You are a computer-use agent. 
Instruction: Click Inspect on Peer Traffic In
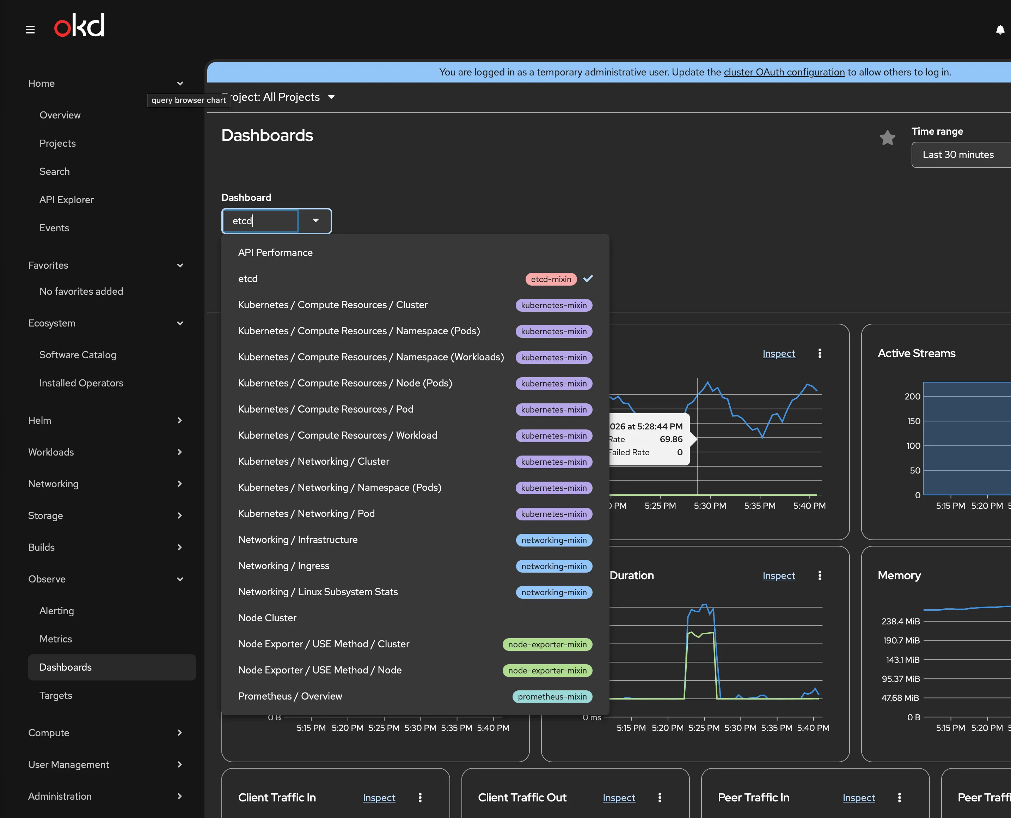[858, 797]
